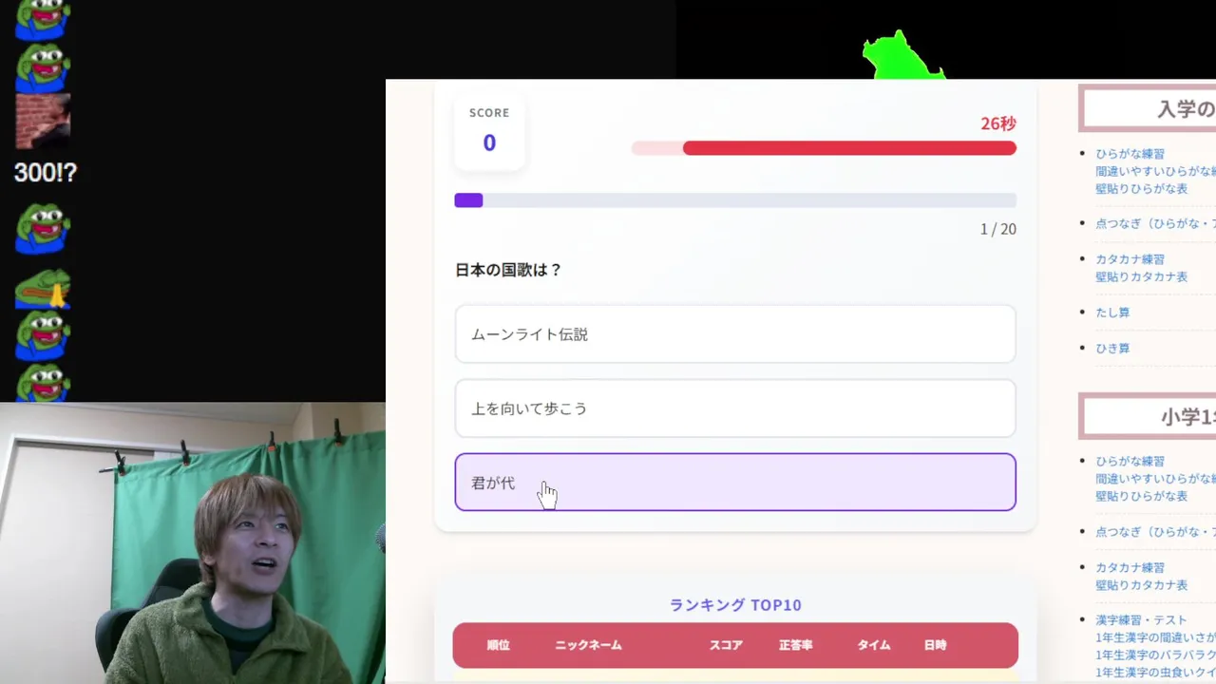This screenshot has height=684, width=1216.
Task: Open ひらがな練習 link under 入学 heading
Action: coord(1130,154)
